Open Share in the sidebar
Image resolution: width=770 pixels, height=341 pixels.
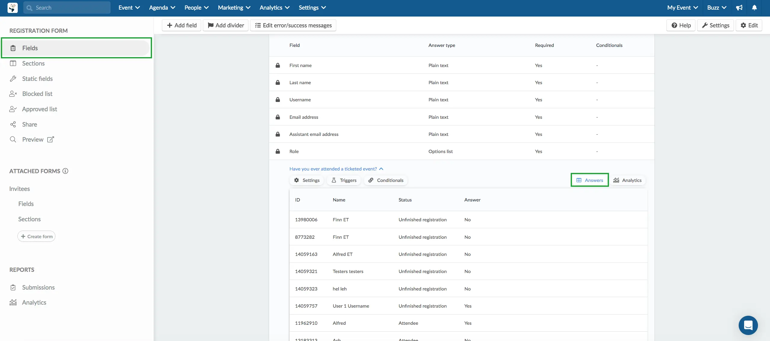pyautogui.click(x=29, y=124)
